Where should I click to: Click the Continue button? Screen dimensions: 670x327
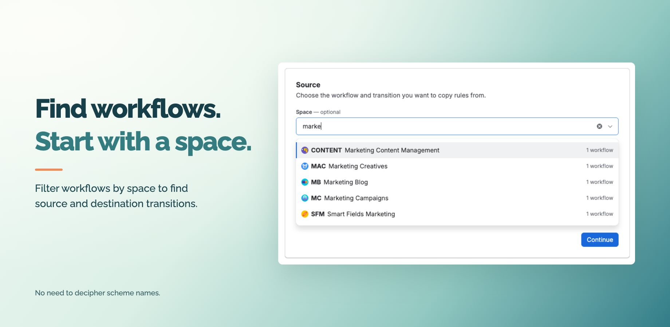(600, 240)
